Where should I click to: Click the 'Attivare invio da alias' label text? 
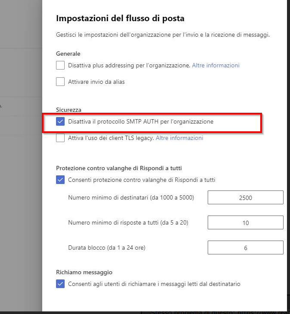[97, 82]
